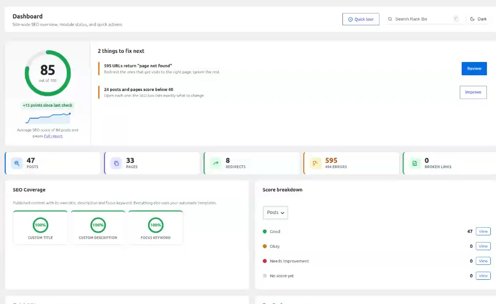The width and height of the screenshot is (496, 304).
Task: Click the grey No score yet dot
Action: point(265,276)
